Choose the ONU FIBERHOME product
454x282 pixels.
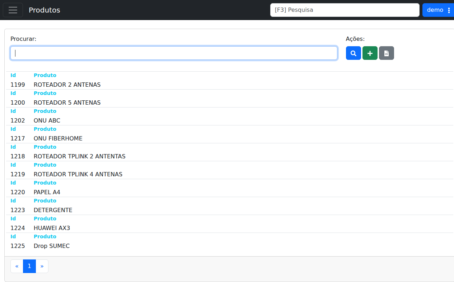[58, 139]
